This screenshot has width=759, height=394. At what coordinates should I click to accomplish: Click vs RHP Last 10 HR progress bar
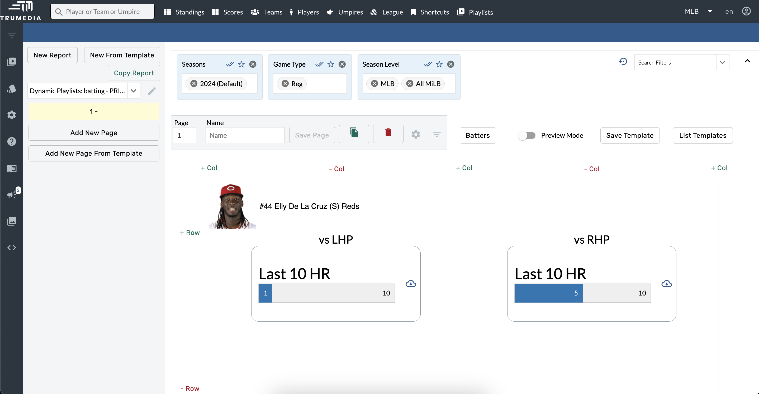pyautogui.click(x=582, y=293)
